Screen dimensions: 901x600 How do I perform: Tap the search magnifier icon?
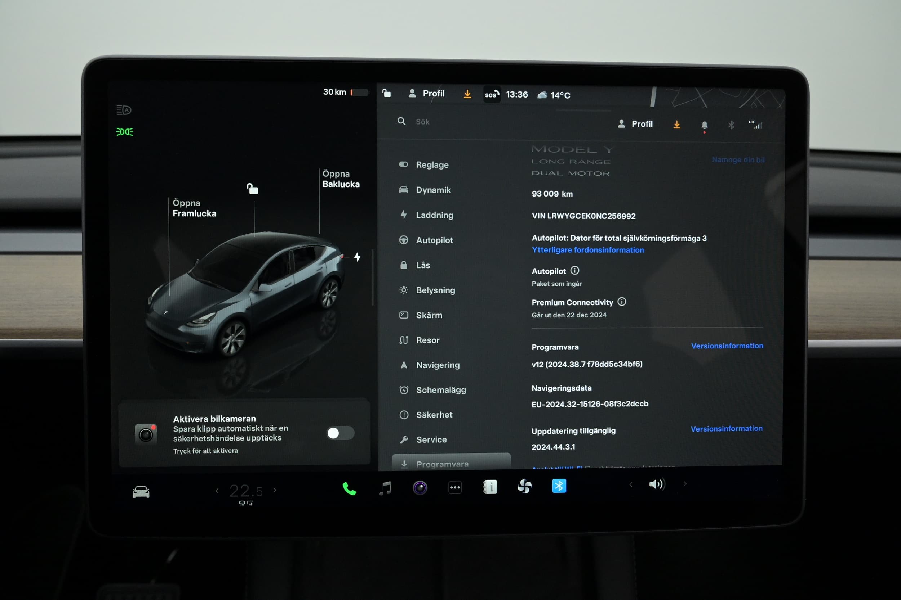[401, 121]
